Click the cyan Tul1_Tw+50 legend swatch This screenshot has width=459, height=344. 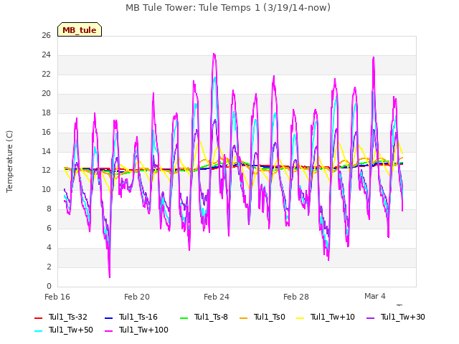pyautogui.click(x=38, y=331)
